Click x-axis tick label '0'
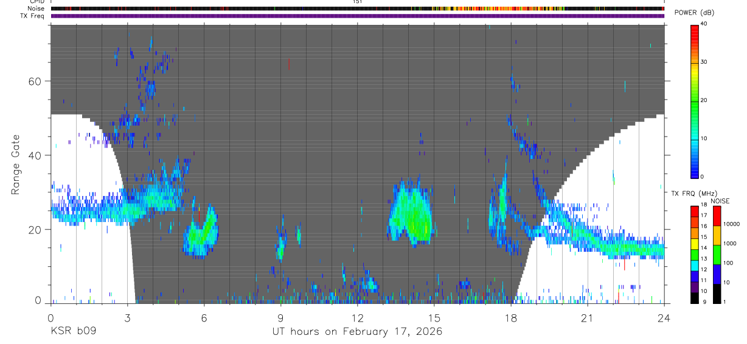 tap(50, 317)
